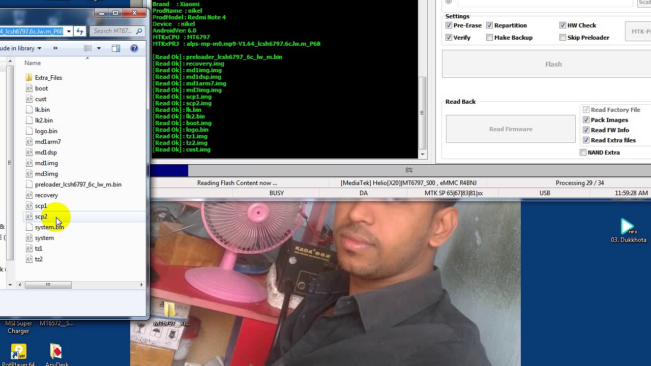Click the flashing progress bar
The width and height of the screenshot is (651, 366).
400,170
